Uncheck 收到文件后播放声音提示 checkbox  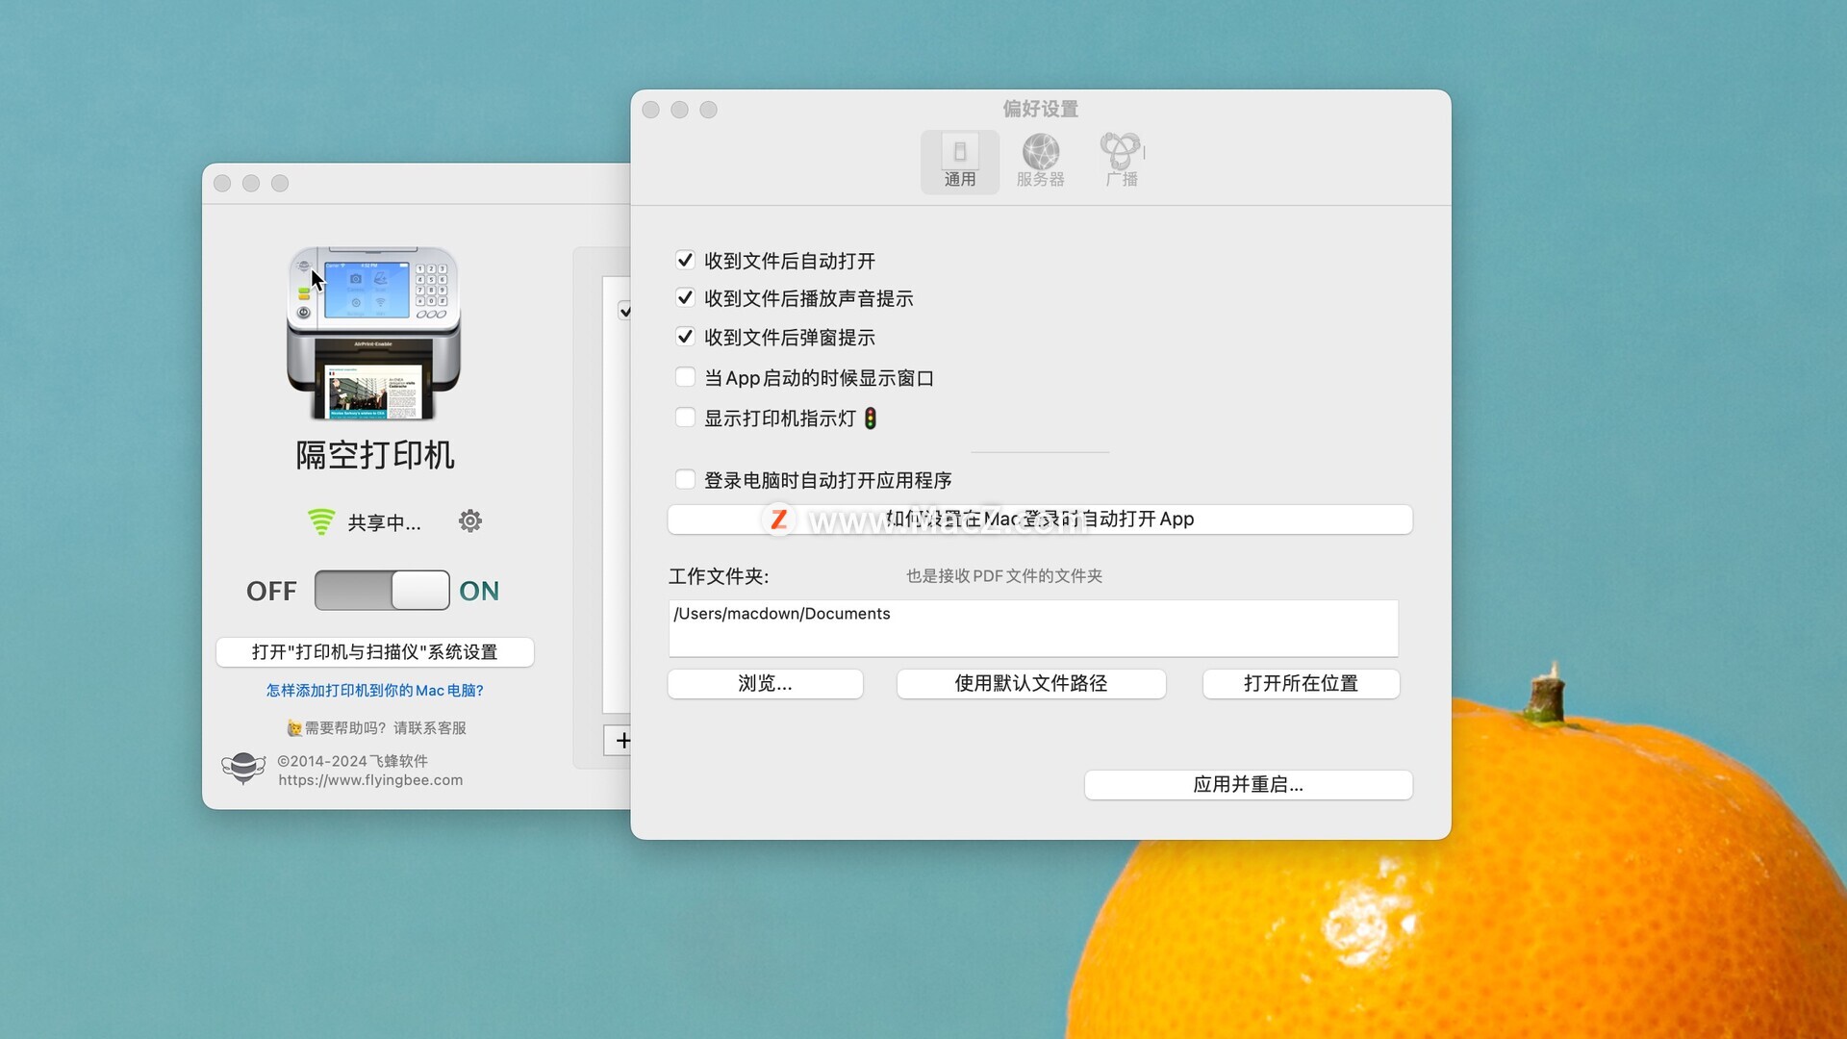tap(685, 298)
